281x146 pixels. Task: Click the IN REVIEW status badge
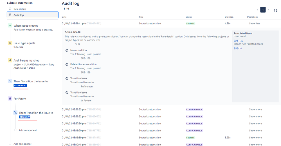(24, 117)
